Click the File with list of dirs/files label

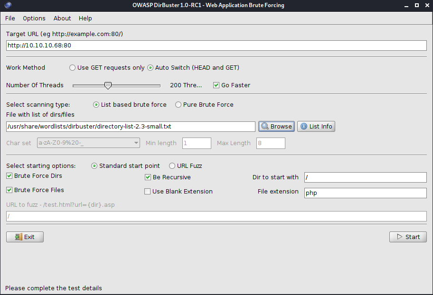(40, 114)
